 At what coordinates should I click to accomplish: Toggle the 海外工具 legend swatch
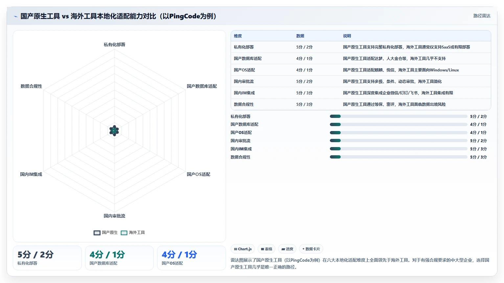[x=124, y=233]
